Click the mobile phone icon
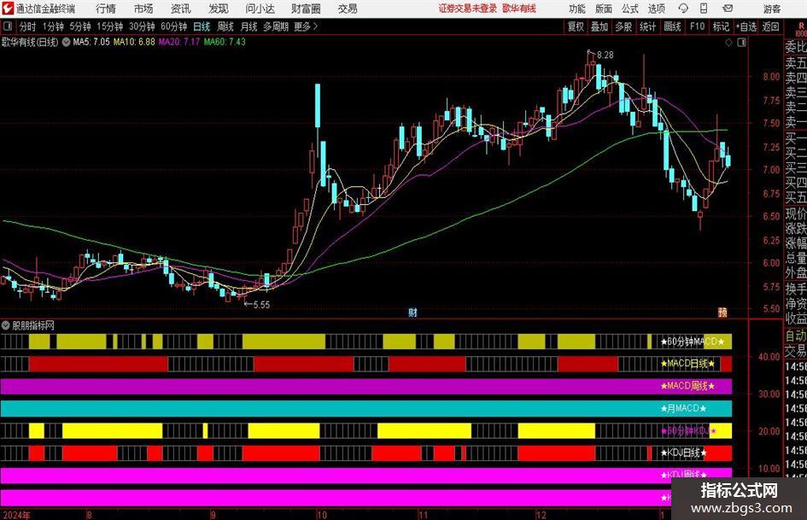The image size is (807, 520). click(x=704, y=9)
